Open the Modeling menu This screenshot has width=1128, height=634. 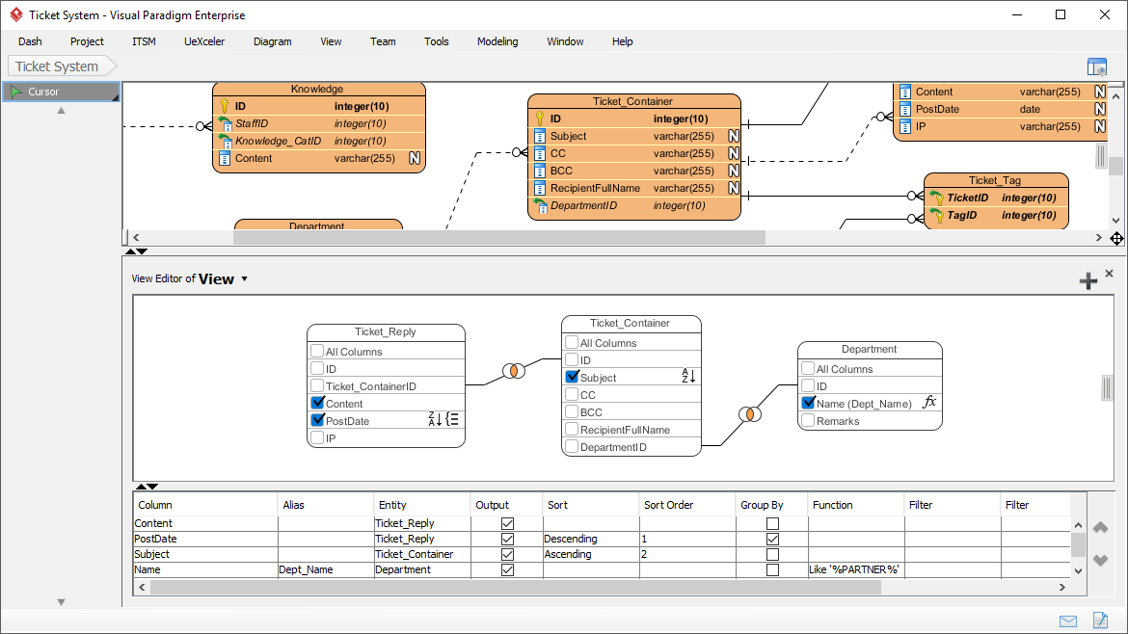(x=497, y=41)
